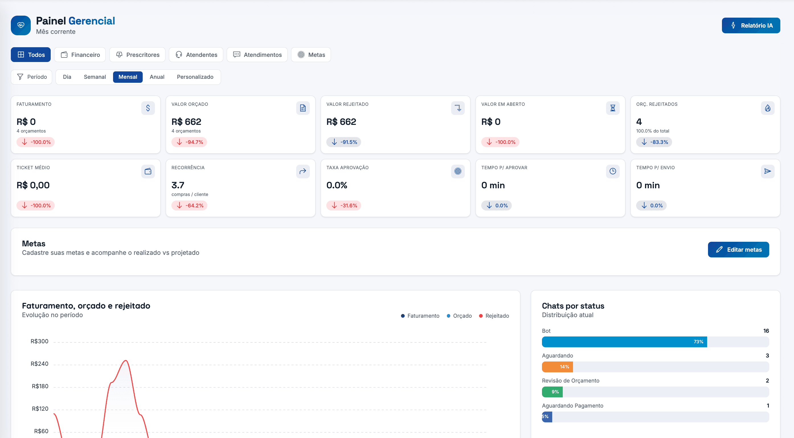The width and height of the screenshot is (794, 438).
Task: Select the Anual period option
Action: [x=157, y=77]
